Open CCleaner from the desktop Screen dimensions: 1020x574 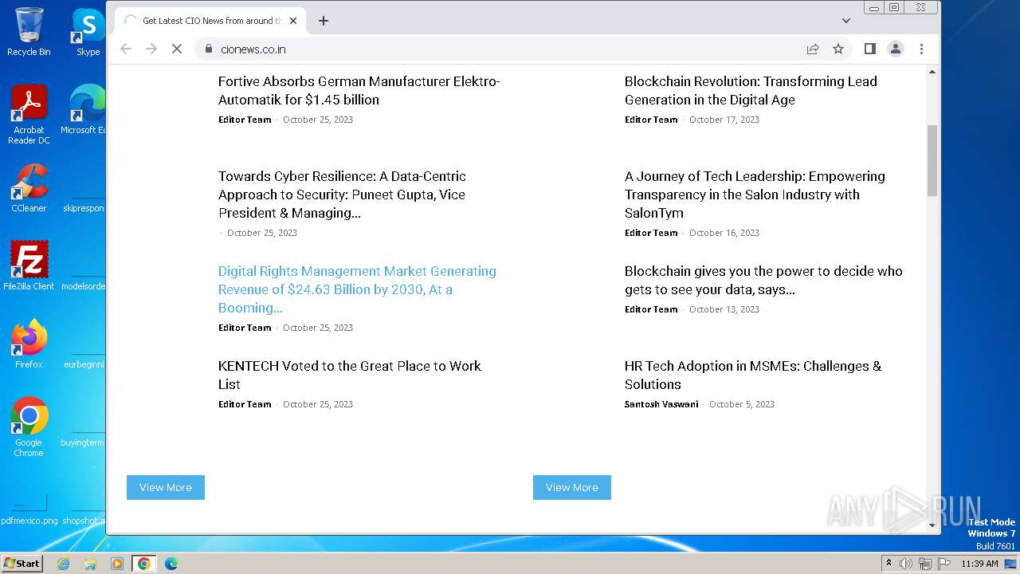(x=29, y=188)
